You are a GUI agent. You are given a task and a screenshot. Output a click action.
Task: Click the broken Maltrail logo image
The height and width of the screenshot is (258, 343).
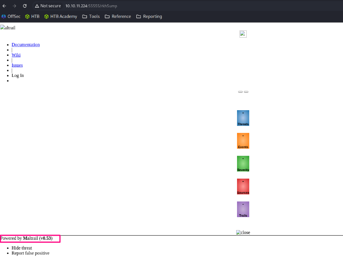tap(8, 28)
